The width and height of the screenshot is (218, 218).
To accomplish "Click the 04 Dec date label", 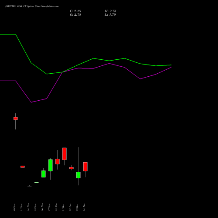I will (84, 207).
